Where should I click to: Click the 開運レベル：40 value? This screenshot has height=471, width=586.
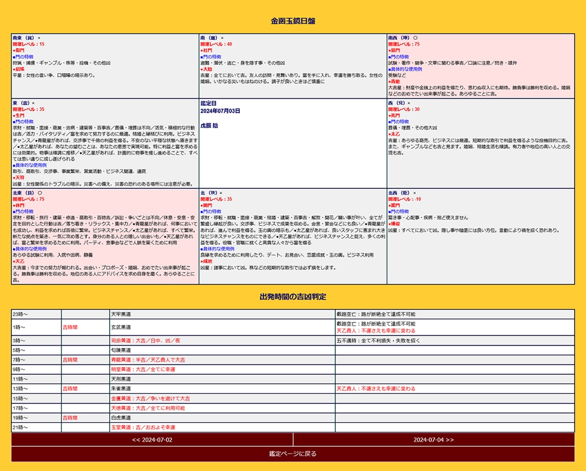[x=216, y=44]
